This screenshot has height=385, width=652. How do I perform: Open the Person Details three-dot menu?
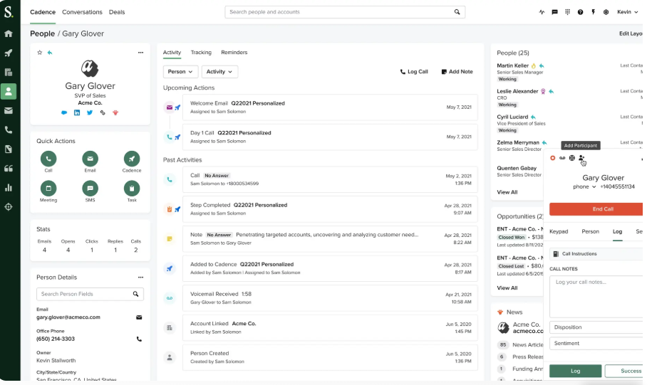140,277
